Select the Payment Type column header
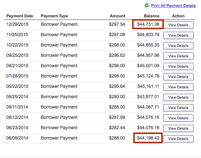201x158 pixels. (x=54, y=16)
